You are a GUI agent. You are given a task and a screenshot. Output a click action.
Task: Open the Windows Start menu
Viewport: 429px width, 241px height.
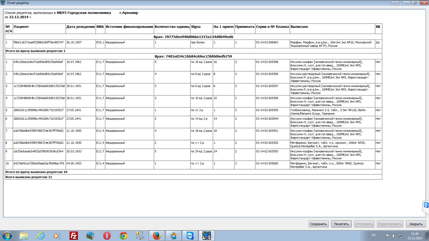pos(7,236)
